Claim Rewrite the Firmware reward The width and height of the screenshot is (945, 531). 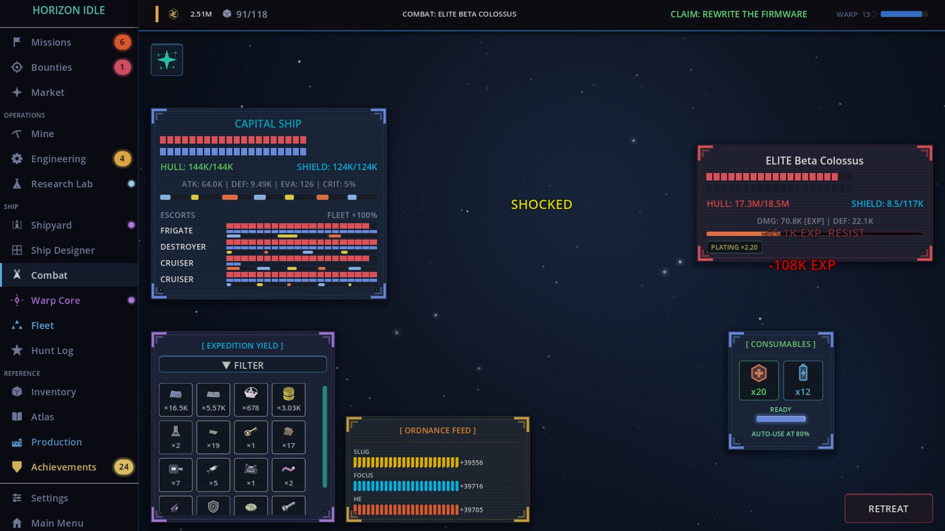(738, 14)
